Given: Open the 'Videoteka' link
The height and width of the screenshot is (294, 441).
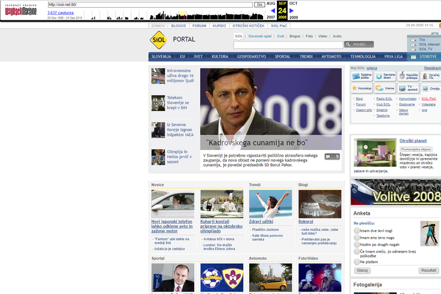Looking at the screenshot, I should (428, 104).
